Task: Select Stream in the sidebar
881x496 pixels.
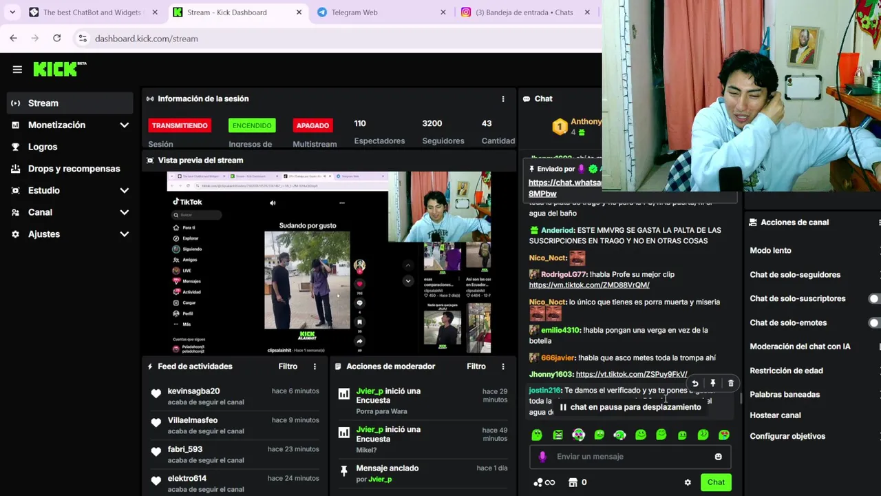Action: [x=70, y=103]
